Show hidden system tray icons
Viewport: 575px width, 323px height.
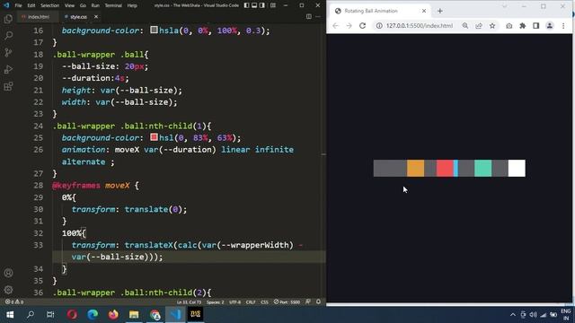coord(513,315)
